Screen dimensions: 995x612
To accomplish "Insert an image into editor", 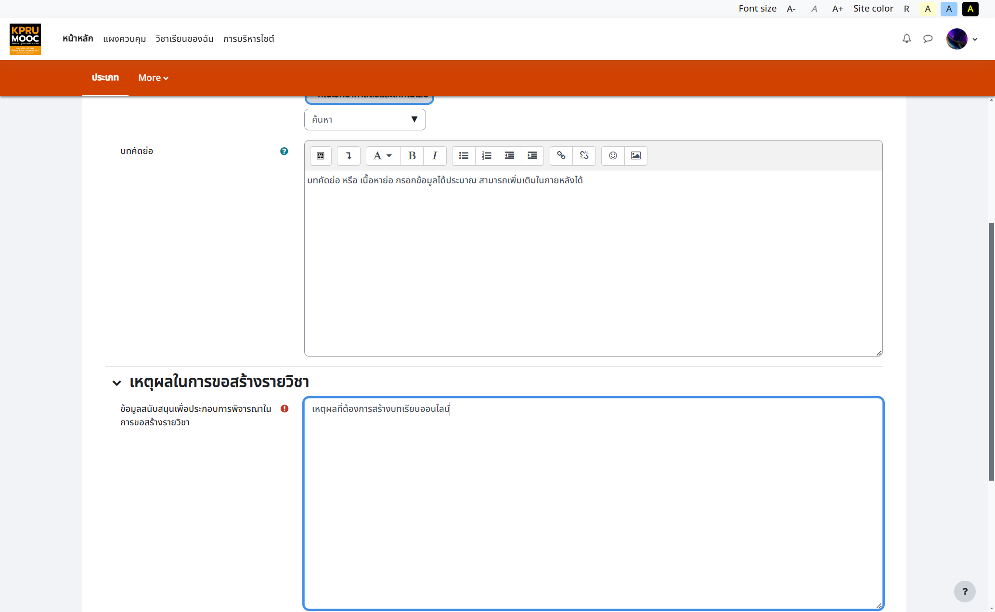I will click(x=636, y=155).
